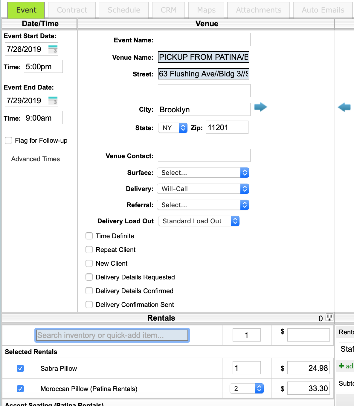Focus the Search inventory quick-add field
Viewport: 354px width, 406px height.
coord(112,335)
